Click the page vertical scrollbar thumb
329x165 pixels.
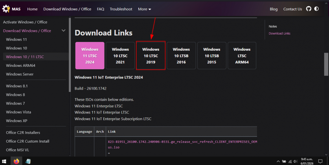click(x=326, y=64)
